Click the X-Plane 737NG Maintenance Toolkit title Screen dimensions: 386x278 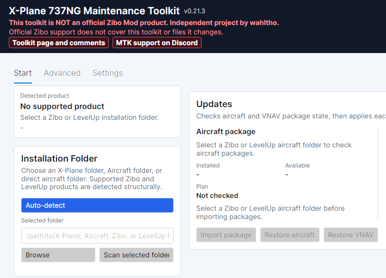coord(94,11)
